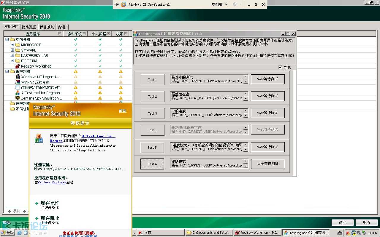380x237 pixels.
Task: Click 个人数据 warning for 注册表监控弱点演示程序 row
Action: tap(100, 87)
